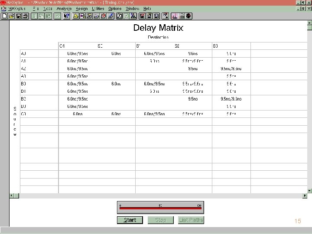The height and width of the screenshot is (234, 312).
Task: Select the B2 to S2 9.5ns cell
Action: click(193, 99)
